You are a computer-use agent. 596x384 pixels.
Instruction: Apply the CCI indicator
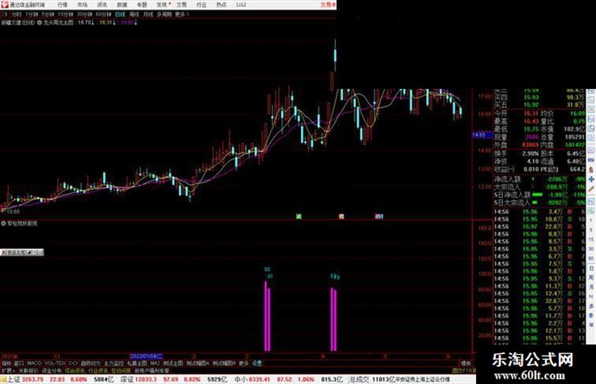[x=73, y=363]
